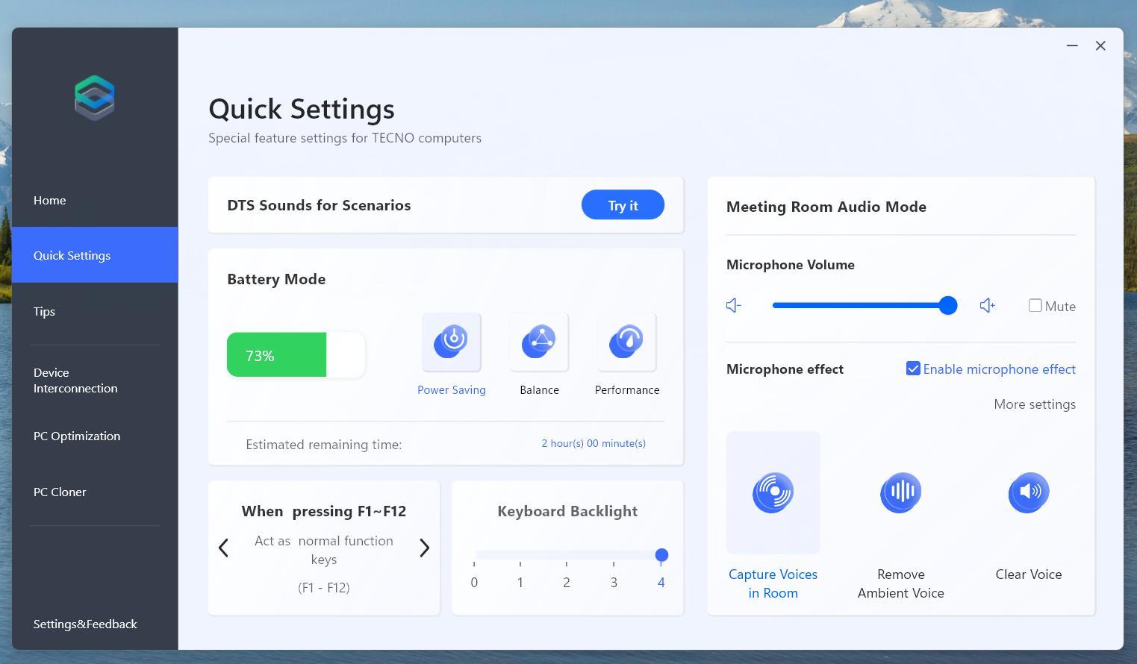Choose the Performance battery mode icon
This screenshot has width=1137, height=664.
[626, 342]
